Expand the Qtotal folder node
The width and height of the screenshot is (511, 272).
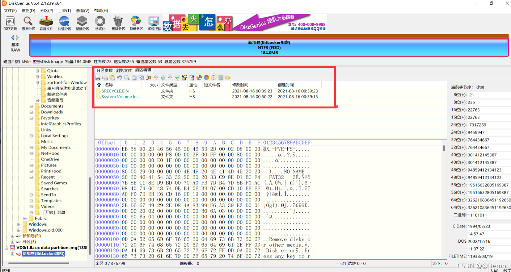pyautogui.click(x=37, y=71)
